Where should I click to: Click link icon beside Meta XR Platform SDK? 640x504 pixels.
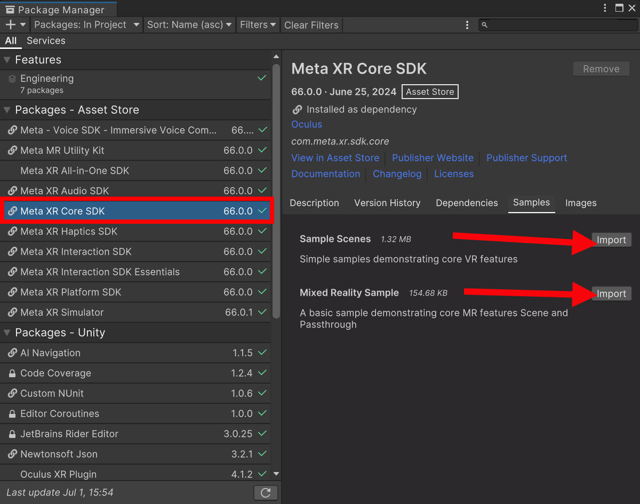click(x=12, y=292)
